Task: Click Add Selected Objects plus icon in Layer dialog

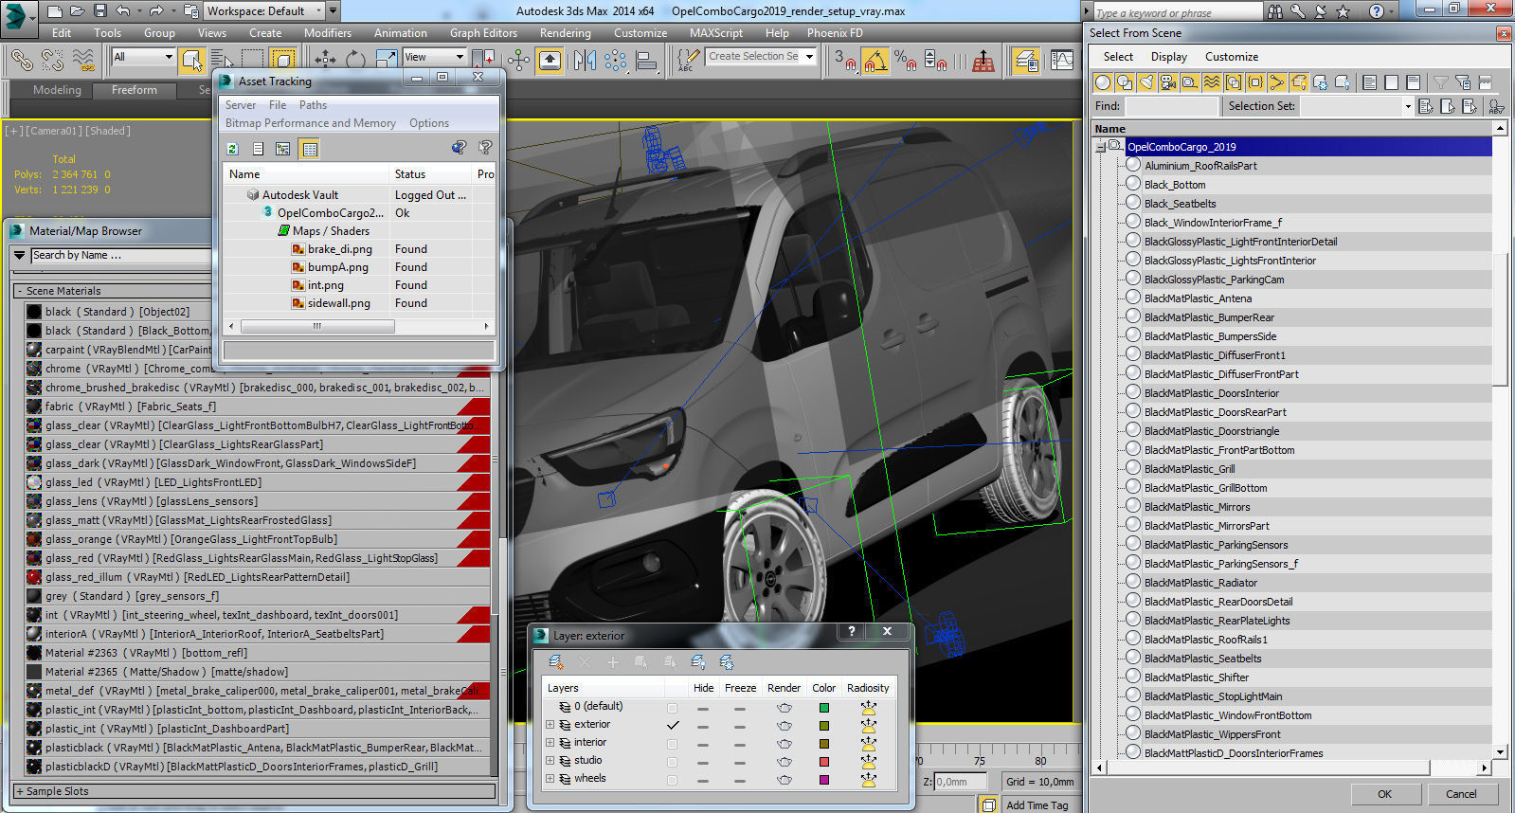Action: coord(613,661)
